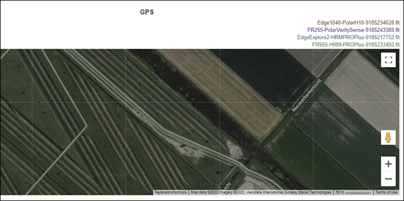Toggle the 50 m map scale units
This screenshot has height=201, width=404.
354,192
